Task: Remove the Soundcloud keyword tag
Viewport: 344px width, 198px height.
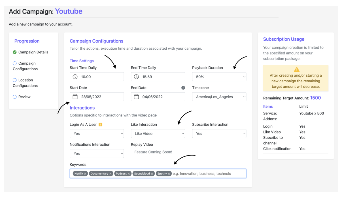Action: click(152, 174)
